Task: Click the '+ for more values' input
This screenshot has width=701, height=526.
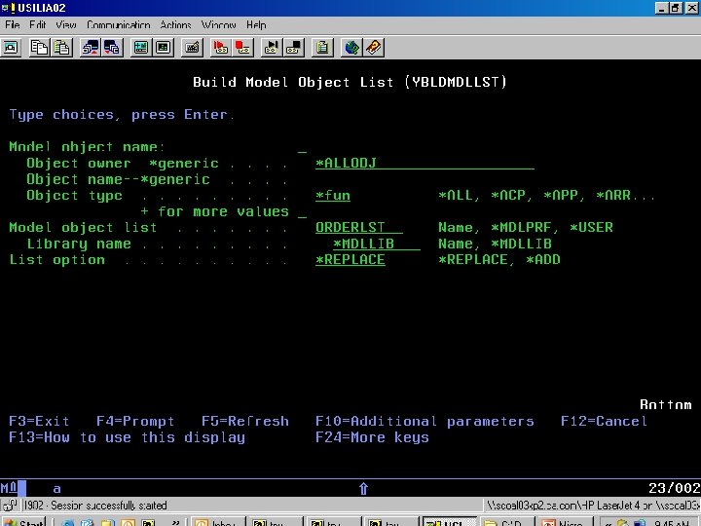Action: (302, 212)
